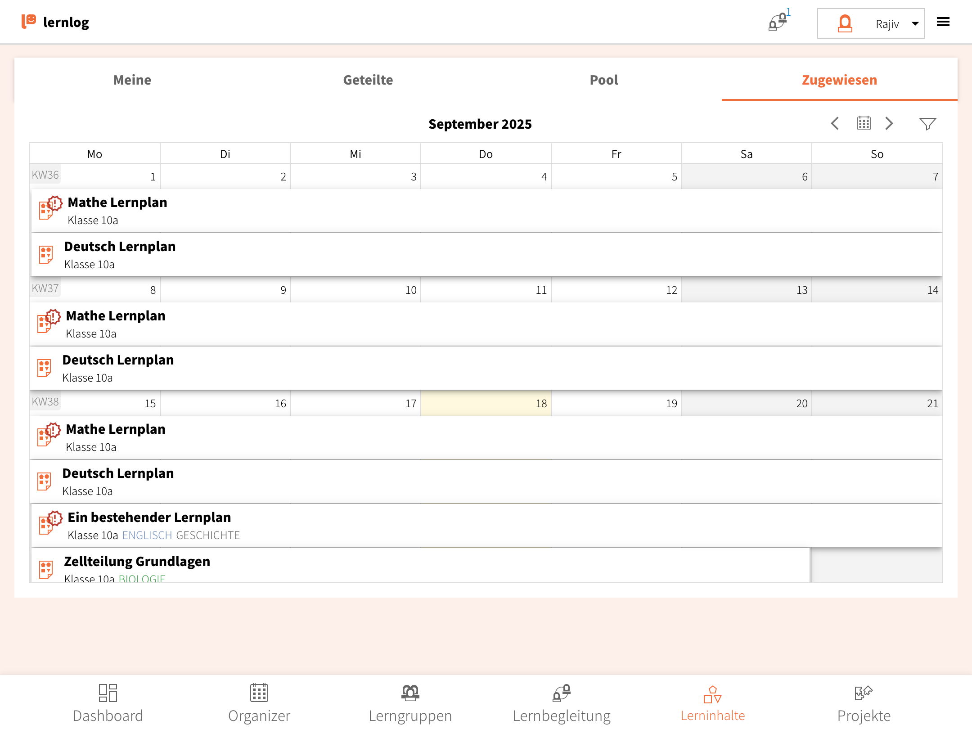The width and height of the screenshot is (972, 729).
Task: Open the notifications bell icon
Action: (x=778, y=22)
